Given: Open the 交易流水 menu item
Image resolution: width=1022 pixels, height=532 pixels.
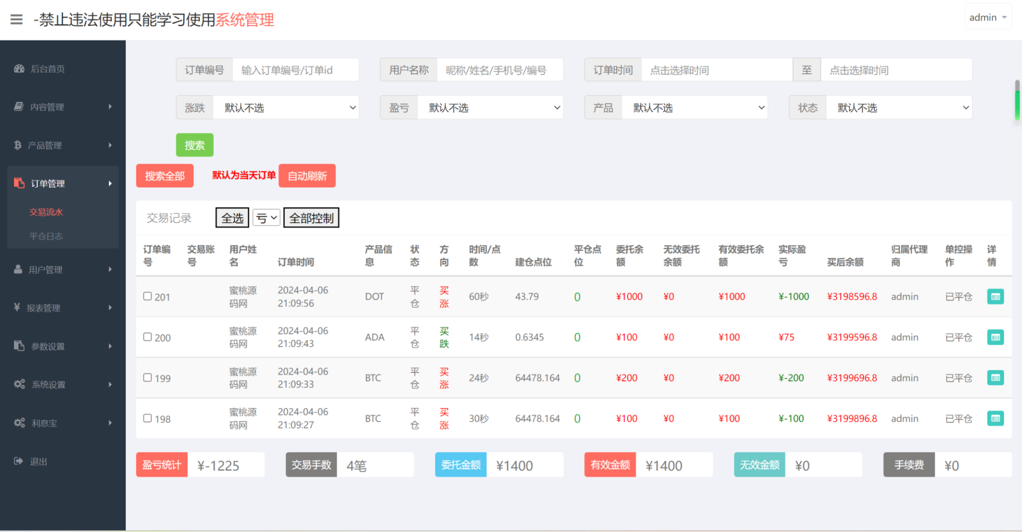Looking at the screenshot, I should [x=47, y=212].
